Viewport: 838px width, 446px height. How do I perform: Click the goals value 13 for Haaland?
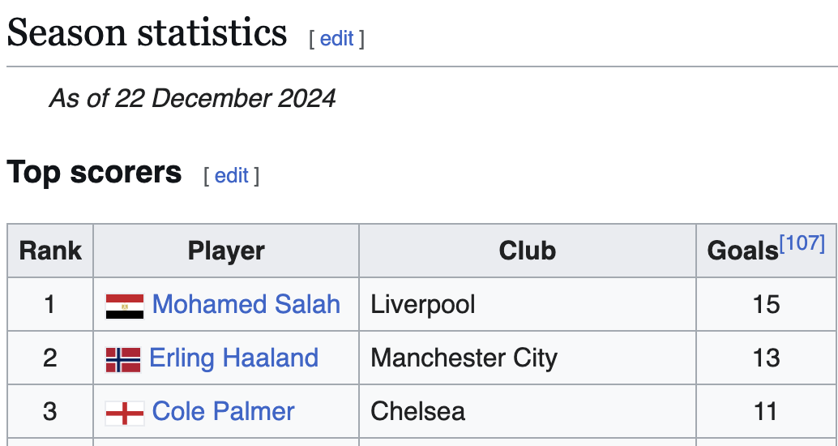point(766,358)
